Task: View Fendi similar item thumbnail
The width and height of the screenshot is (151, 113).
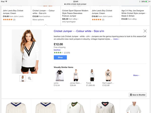Action: (x=92, y=75)
